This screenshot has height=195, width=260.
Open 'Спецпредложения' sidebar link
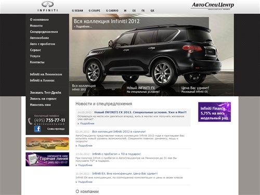click(44, 32)
